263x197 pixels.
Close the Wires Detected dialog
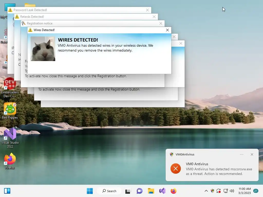pos(167,30)
